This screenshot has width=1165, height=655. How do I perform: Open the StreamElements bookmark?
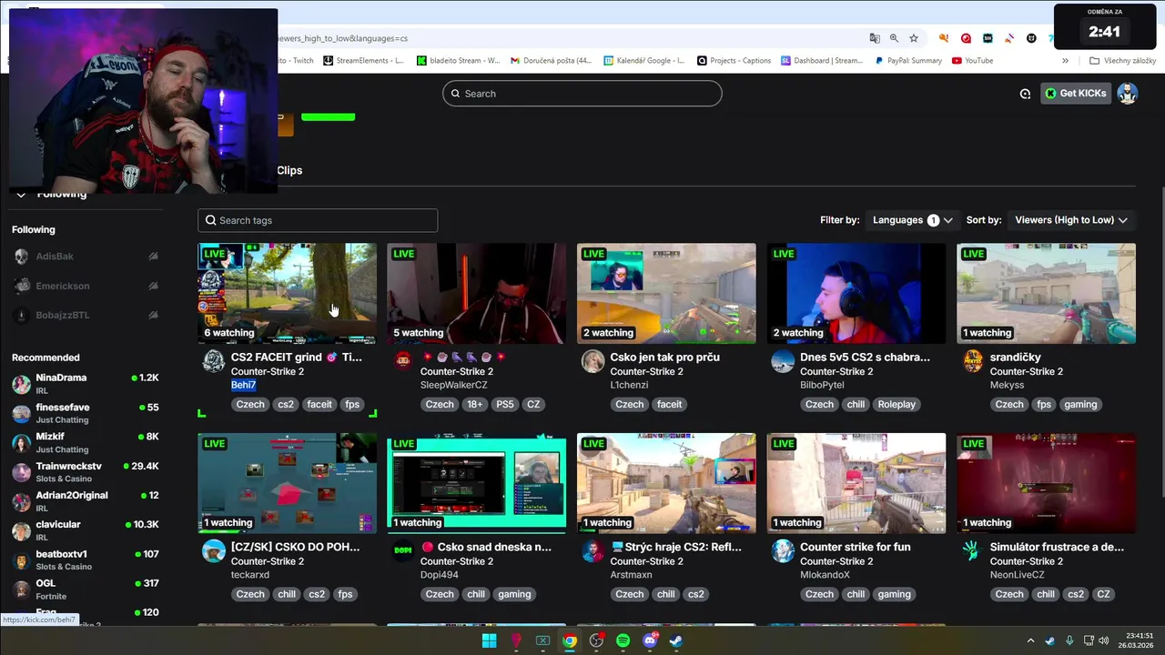[x=362, y=61]
